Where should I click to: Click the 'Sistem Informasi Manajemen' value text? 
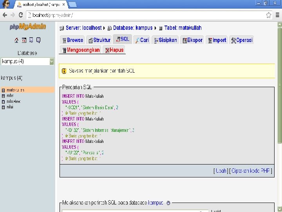point(106,130)
